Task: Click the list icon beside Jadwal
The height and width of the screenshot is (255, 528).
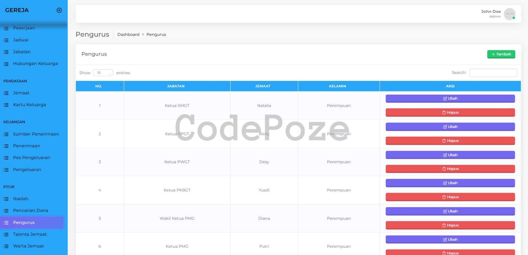Action: click(6, 40)
